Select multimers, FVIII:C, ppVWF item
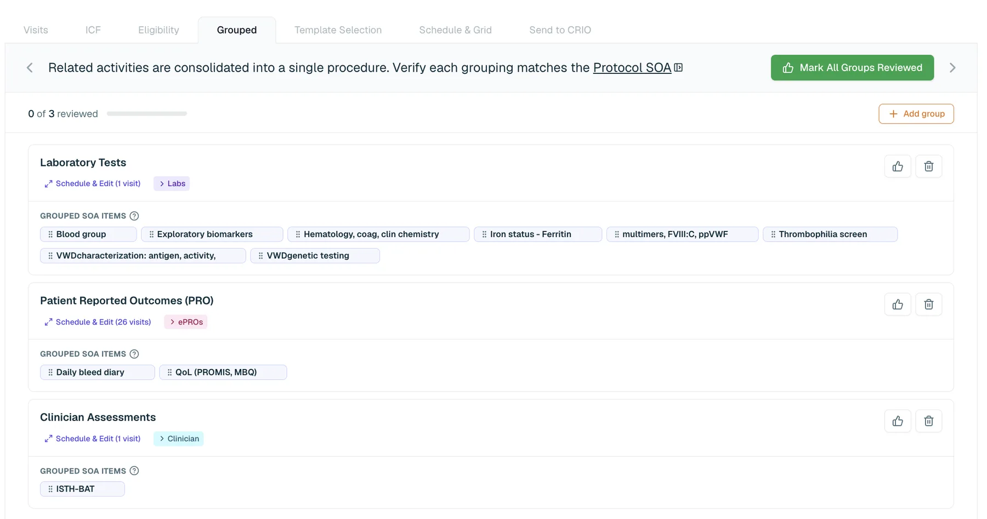The image size is (987, 519). click(x=682, y=234)
